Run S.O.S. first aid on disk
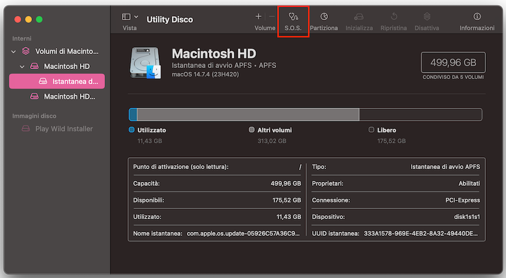Screen dimensions: 506x278 (293, 21)
